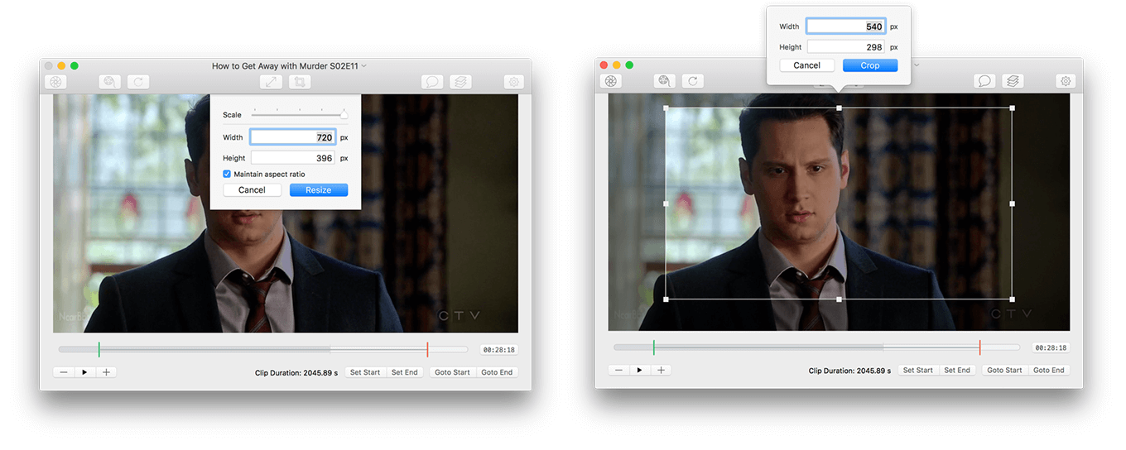Click the top-center handle of the crop box
The height and width of the screenshot is (450, 1126).
pyautogui.click(x=840, y=108)
